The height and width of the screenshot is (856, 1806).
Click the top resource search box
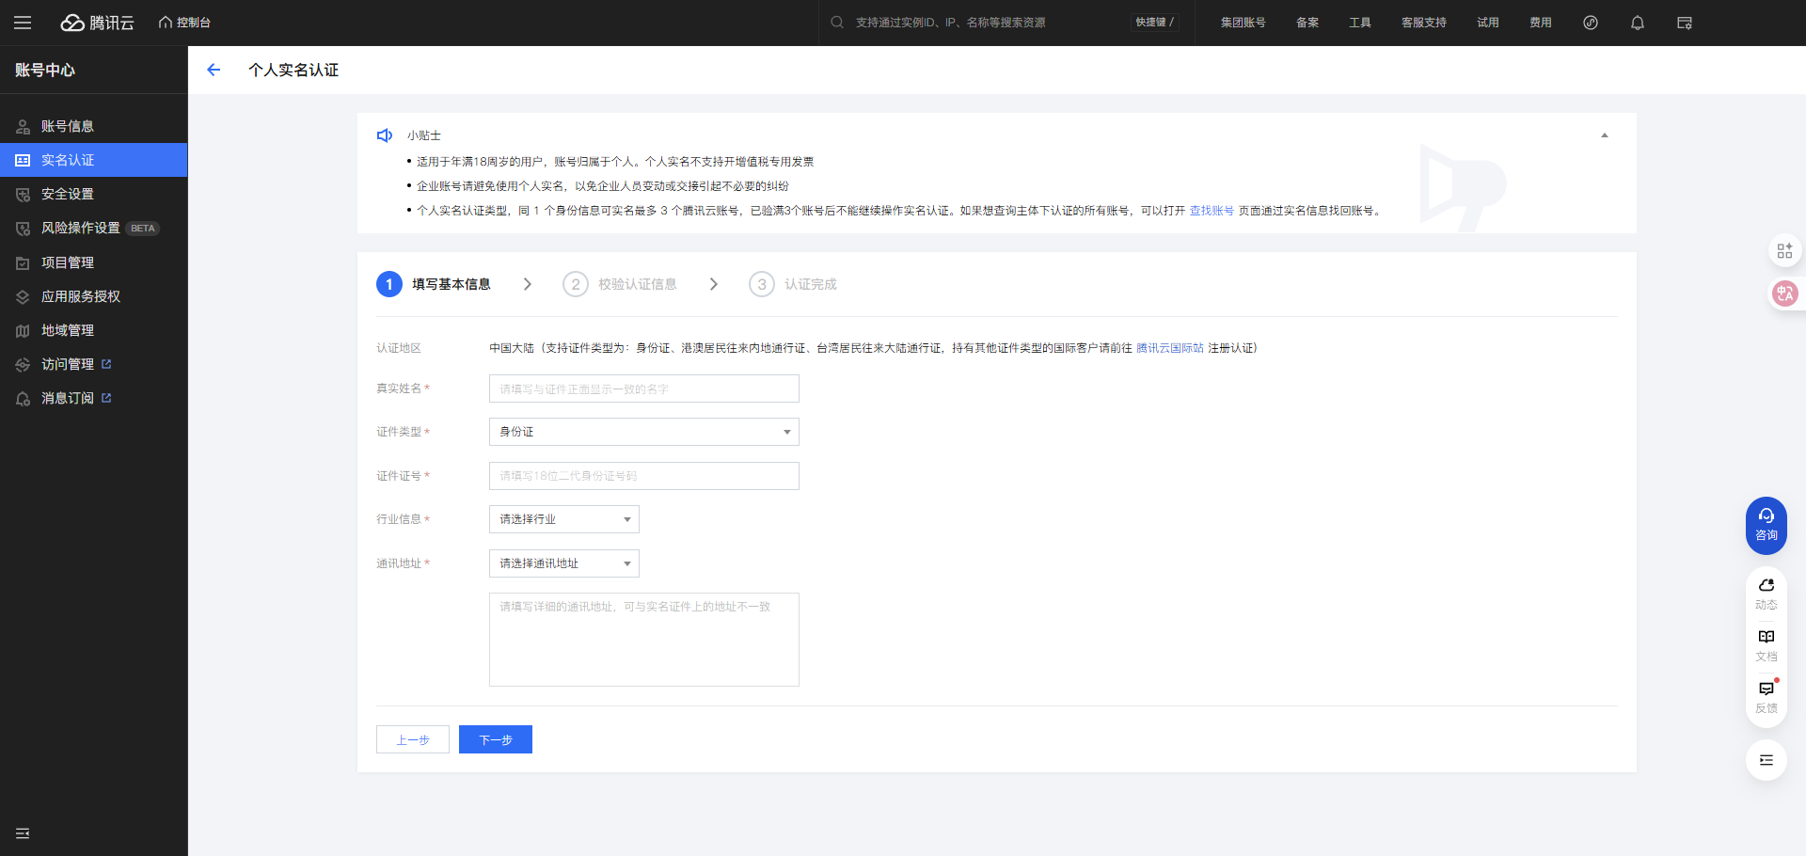pos(978,23)
